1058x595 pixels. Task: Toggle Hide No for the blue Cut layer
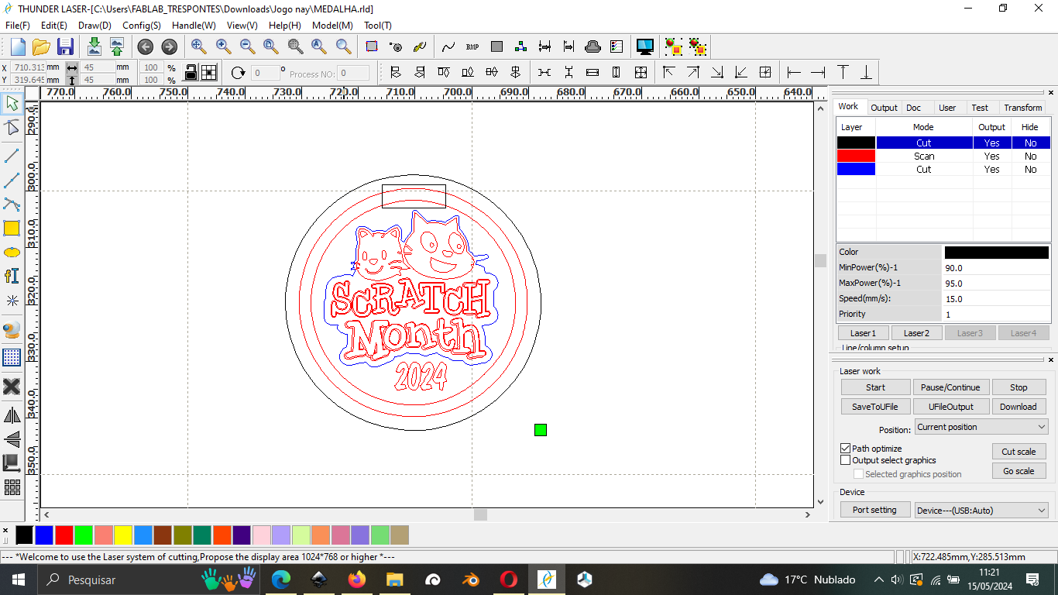(1031, 169)
